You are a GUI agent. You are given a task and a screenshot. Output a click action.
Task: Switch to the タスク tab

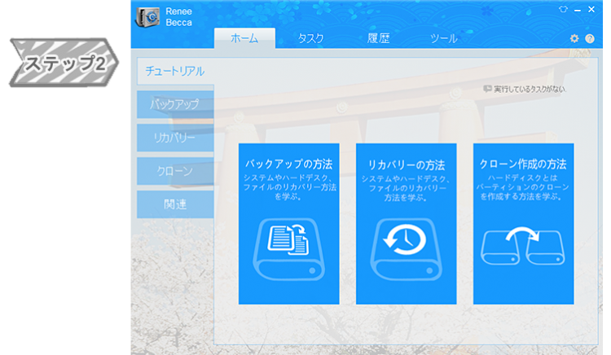point(310,38)
